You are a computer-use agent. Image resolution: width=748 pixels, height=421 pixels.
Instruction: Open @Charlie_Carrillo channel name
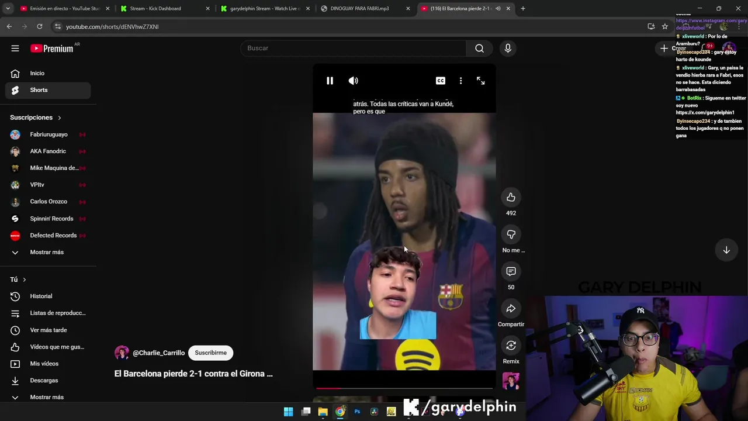click(x=158, y=353)
